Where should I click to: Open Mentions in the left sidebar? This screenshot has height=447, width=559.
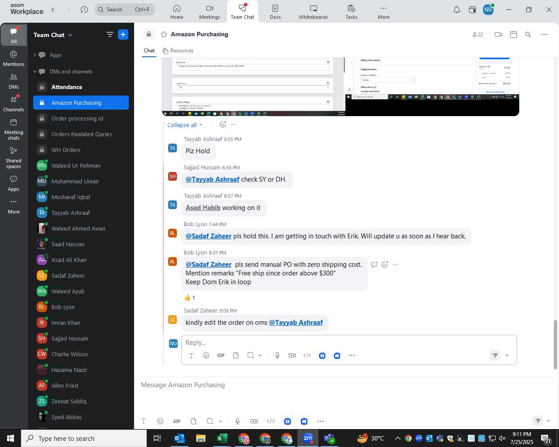(14, 58)
